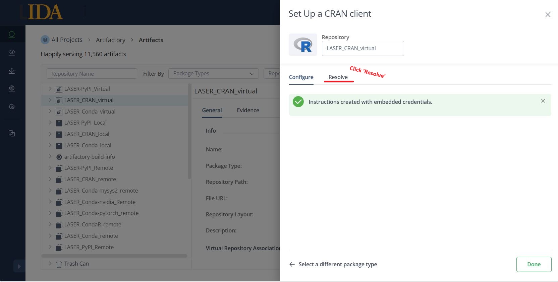Select LASER_Conda_local in repository tree
Screen dimensions: 558x282
pos(88,145)
